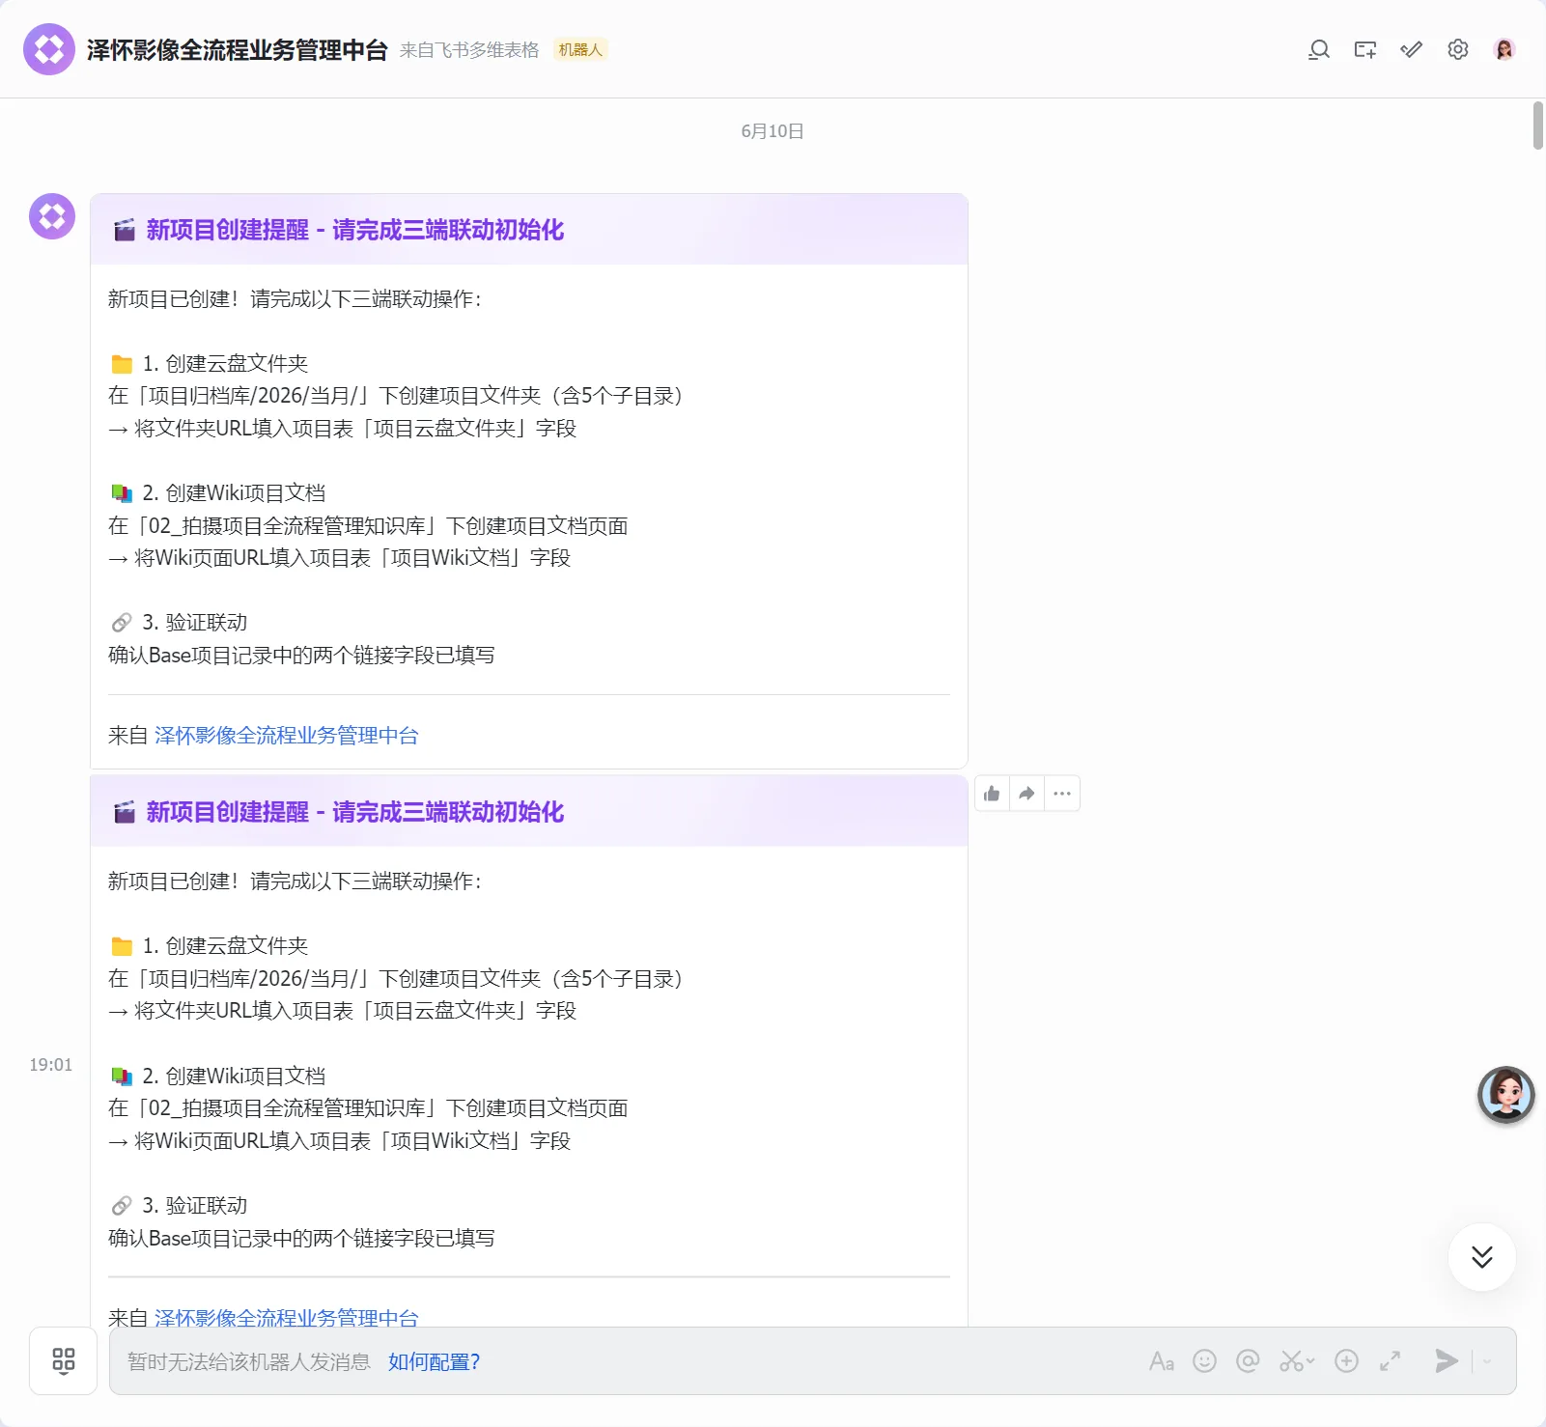
Task: Click the send message arrow
Action: (1446, 1361)
